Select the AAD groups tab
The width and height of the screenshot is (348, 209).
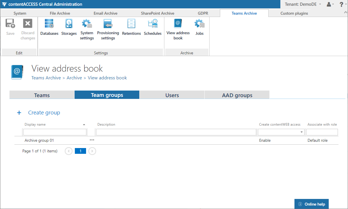pos(237,95)
